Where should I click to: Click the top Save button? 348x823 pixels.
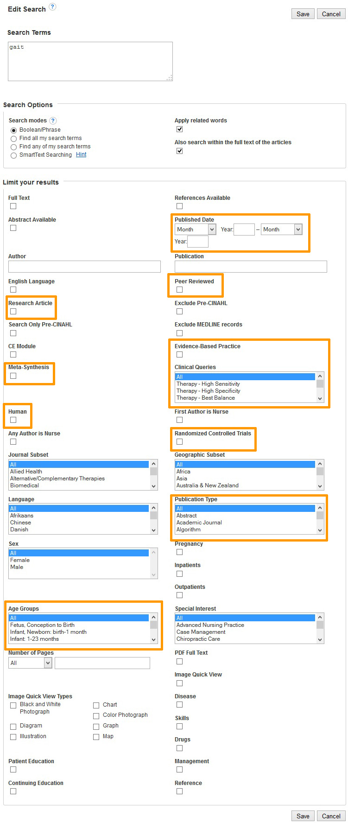(303, 14)
